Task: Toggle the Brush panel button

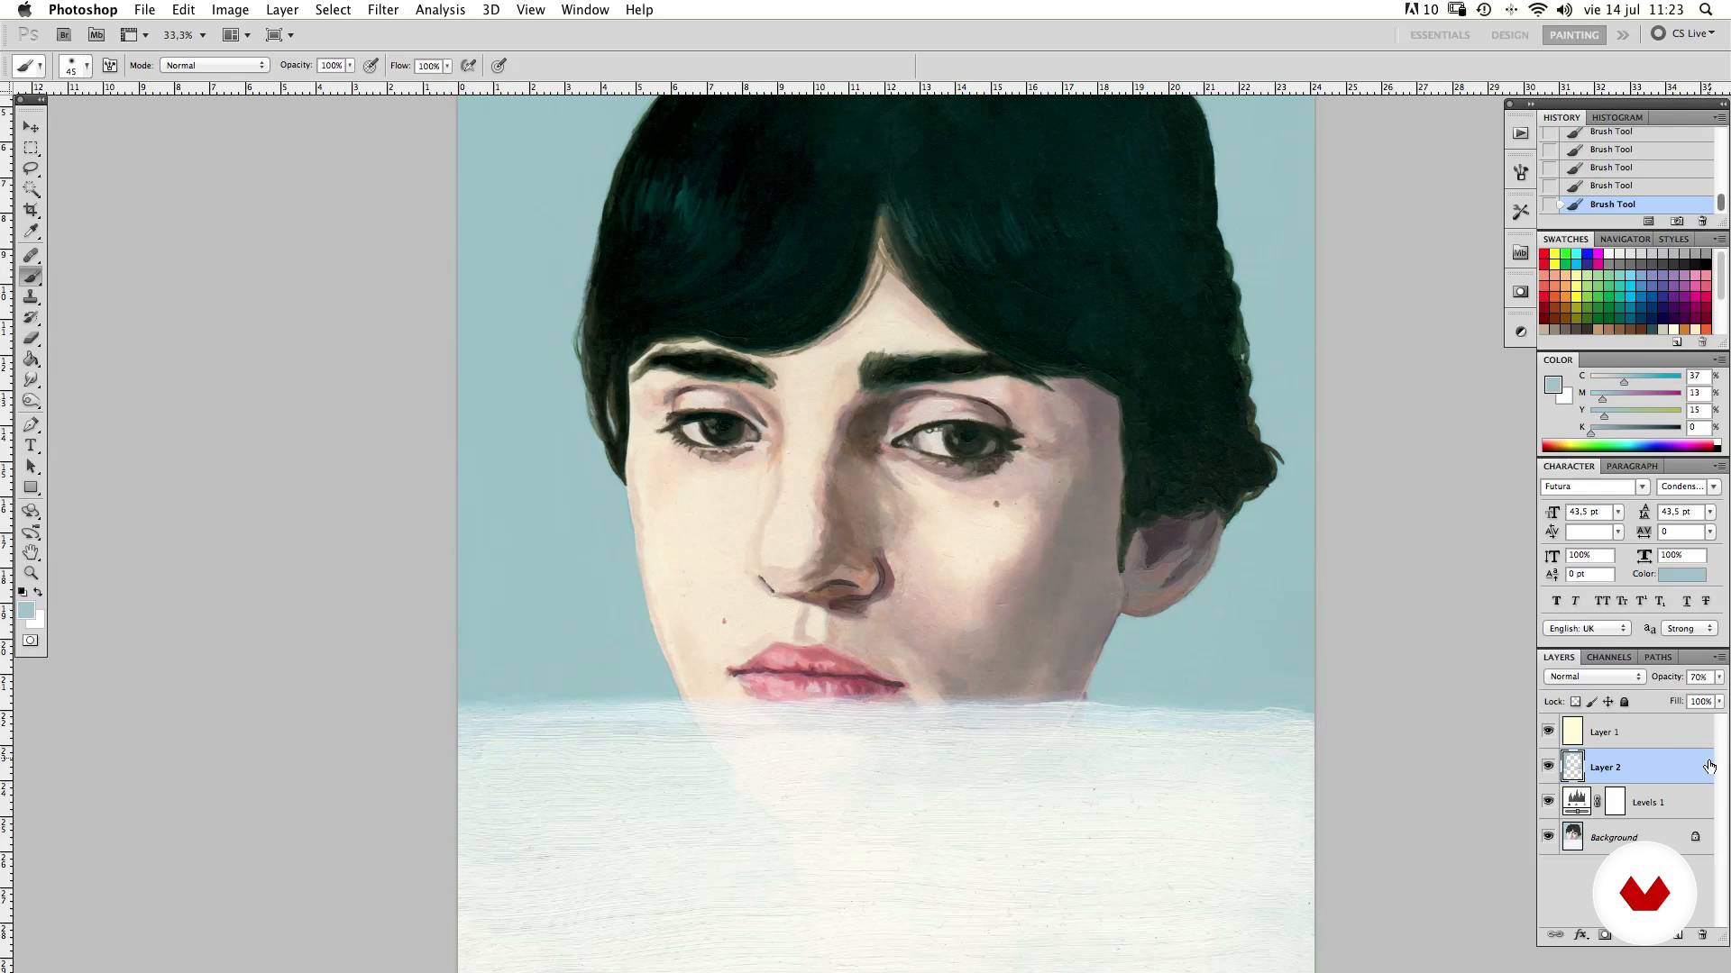Action: (110, 66)
